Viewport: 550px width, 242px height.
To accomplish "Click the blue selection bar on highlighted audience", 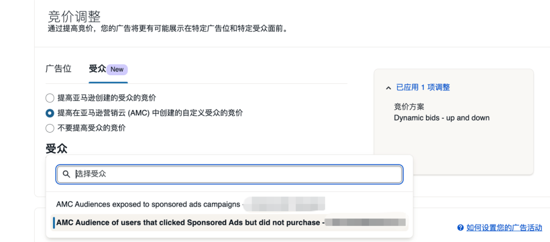I will coord(53,223).
